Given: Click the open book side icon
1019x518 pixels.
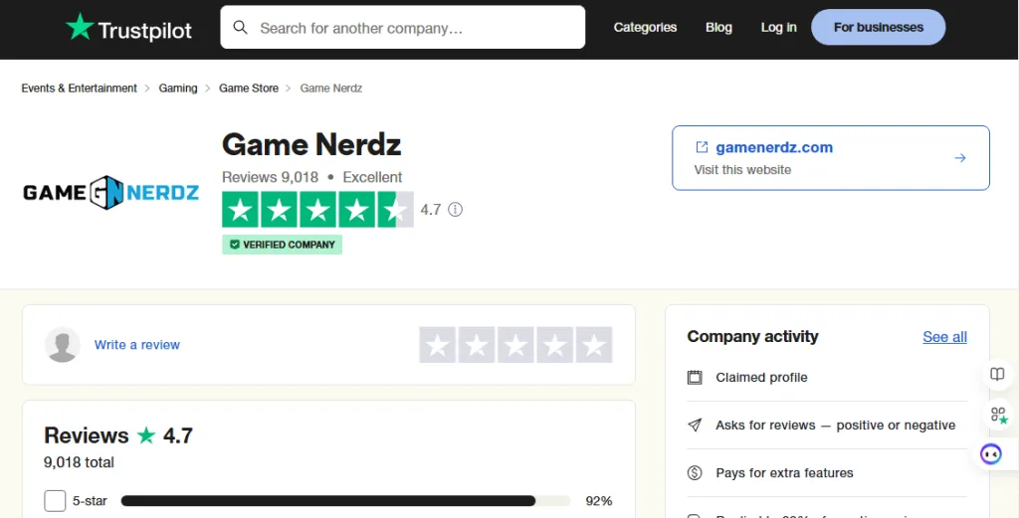Looking at the screenshot, I should coord(997,375).
